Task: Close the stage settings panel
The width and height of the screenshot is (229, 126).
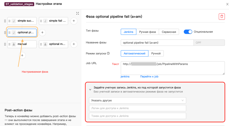Action: click(227, 4)
